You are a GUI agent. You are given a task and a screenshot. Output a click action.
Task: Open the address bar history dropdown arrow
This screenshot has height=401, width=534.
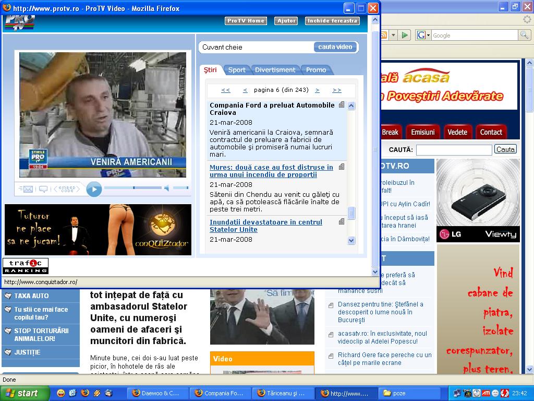pyautogui.click(x=394, y=35)
